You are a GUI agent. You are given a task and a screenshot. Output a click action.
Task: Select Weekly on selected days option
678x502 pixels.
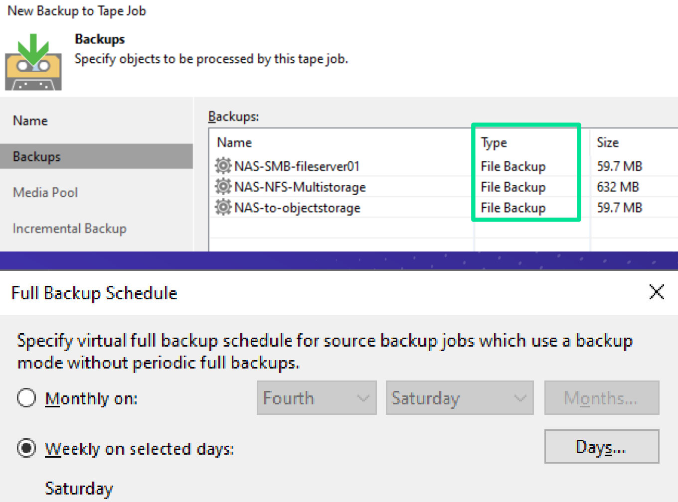point(26,448)
